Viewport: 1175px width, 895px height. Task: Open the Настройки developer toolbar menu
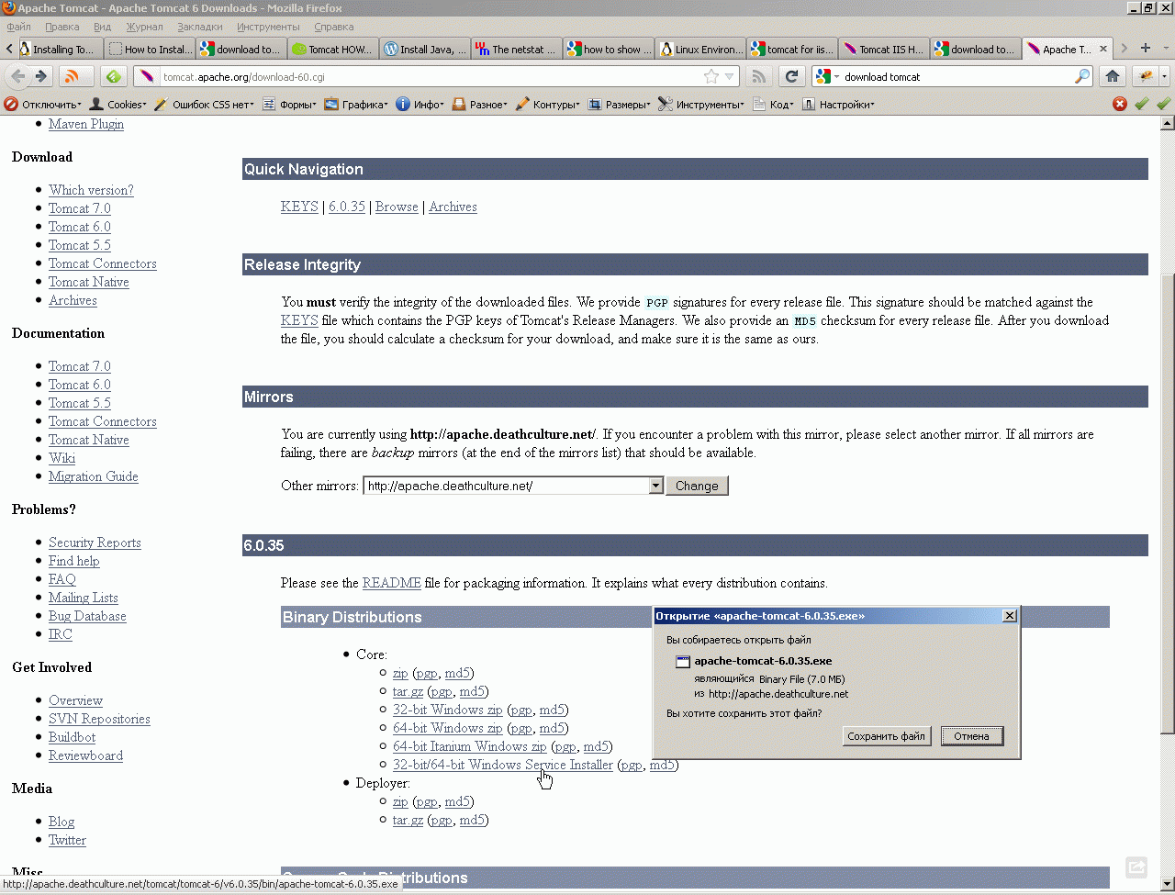coord(838,105)
